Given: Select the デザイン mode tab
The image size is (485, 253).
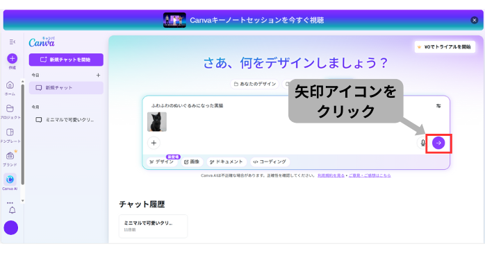Looking at the screenshot, I should pyautogui.click(x=161, y=162).
